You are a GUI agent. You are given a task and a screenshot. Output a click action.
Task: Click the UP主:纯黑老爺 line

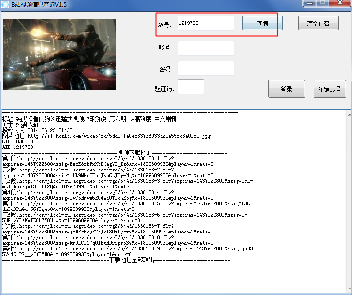pos(21,124)
